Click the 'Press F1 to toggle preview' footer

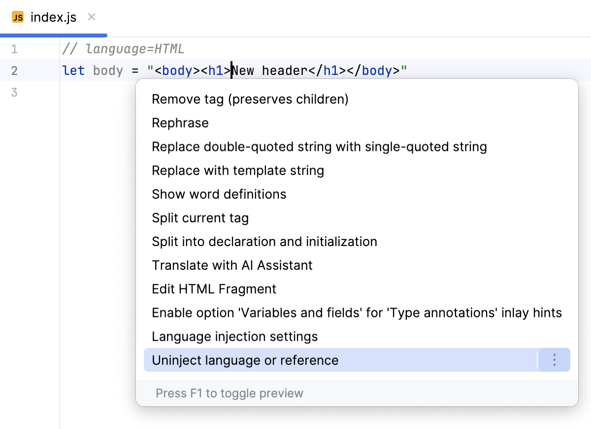click(230, 393)
